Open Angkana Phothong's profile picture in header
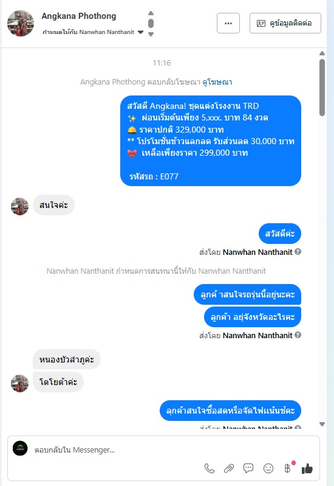Viewport: 334px width, 486px height. (x=21, y=24)
